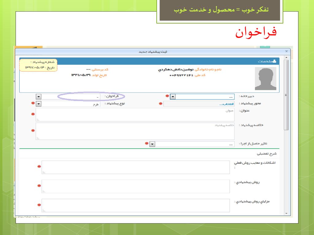Viewport: 314px width, 235px height.
Task: Click the scroll up arrow of dialog
Action: click(286, 58)
